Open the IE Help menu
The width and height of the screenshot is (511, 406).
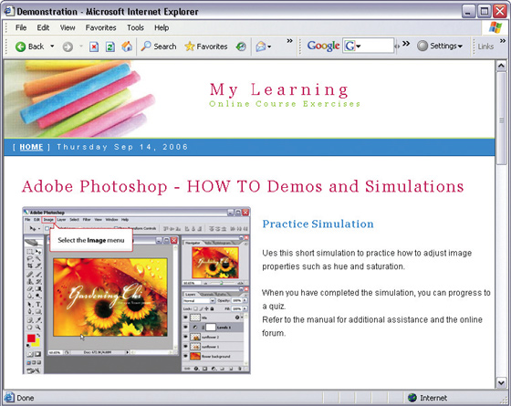tap(162, 27)
